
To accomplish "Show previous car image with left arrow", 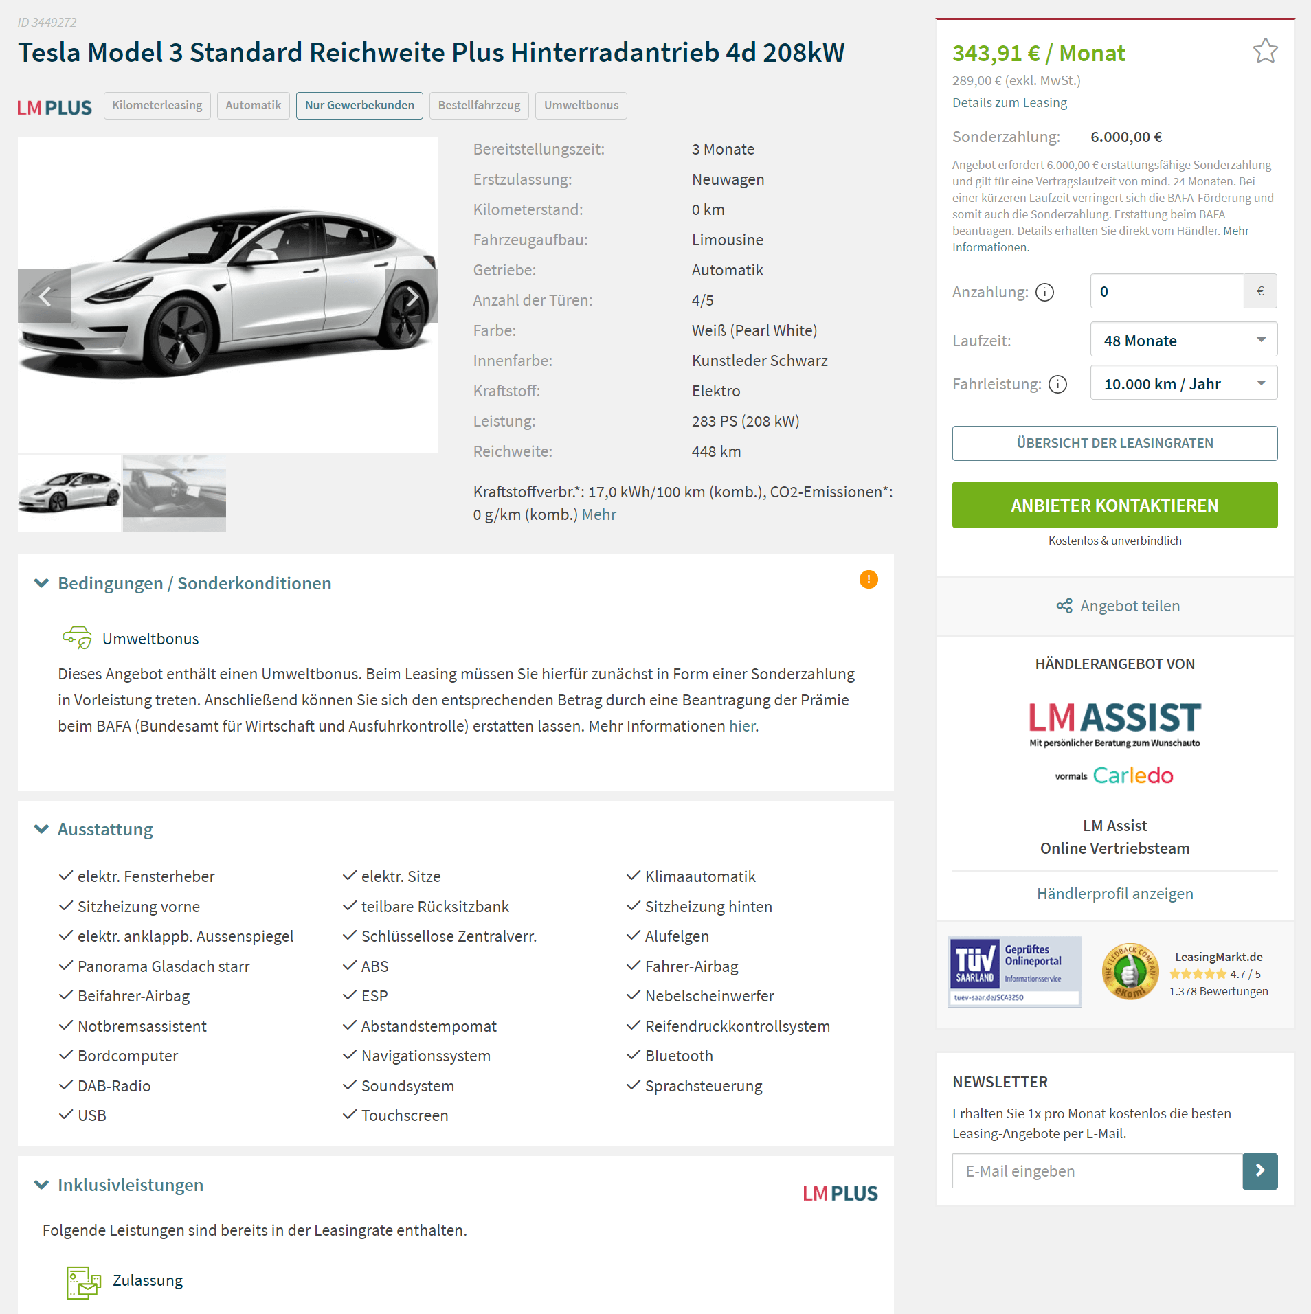I will click(45, 296).
